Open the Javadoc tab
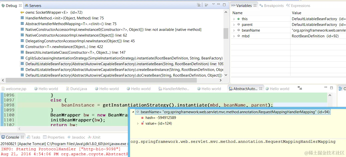This screenshot has height=157, width=346. tap(76, 137)
